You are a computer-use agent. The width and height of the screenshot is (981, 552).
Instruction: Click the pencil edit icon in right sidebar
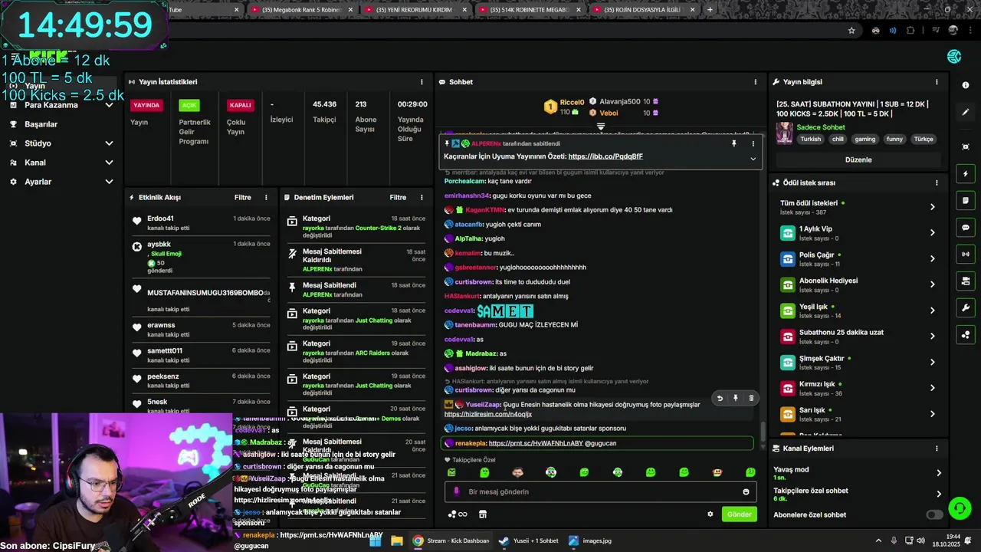965,112
